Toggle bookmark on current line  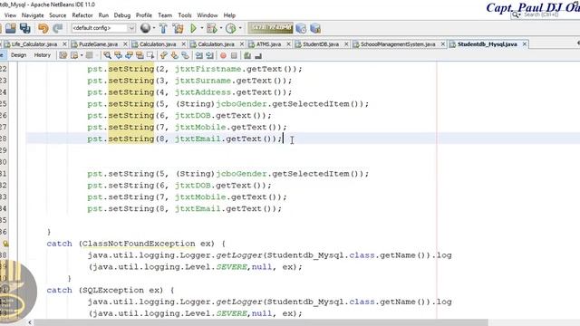click(185, 55)
